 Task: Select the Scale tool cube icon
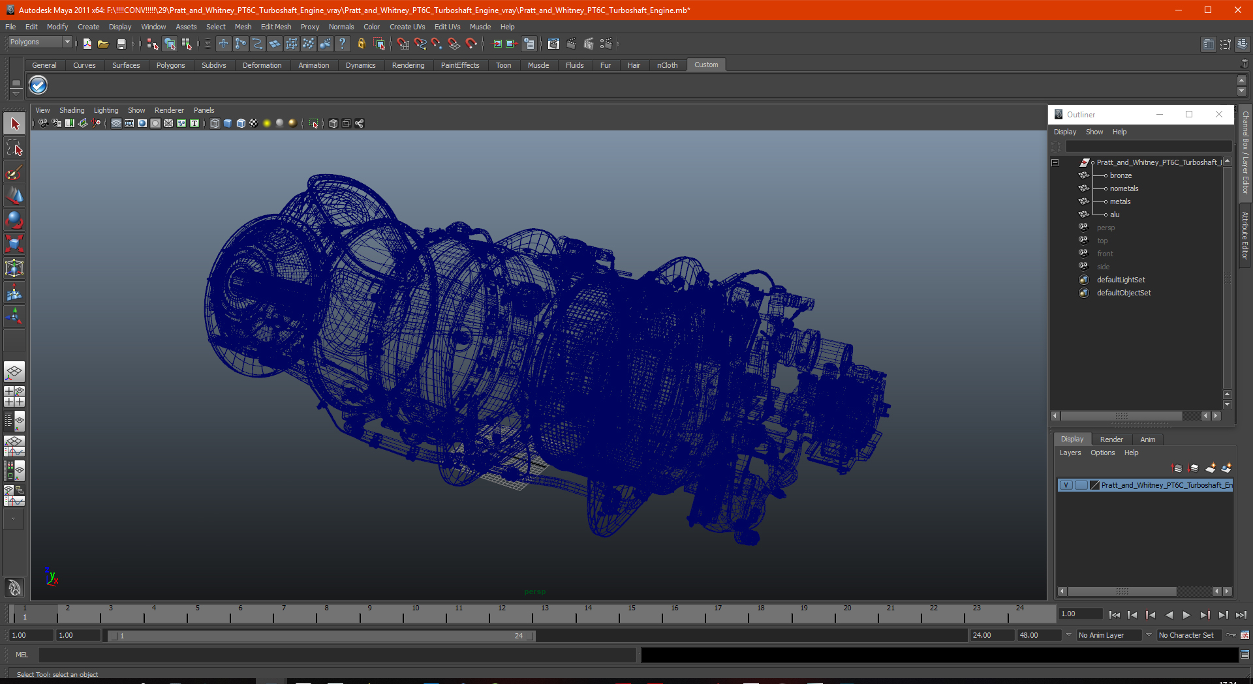(14, 245)
